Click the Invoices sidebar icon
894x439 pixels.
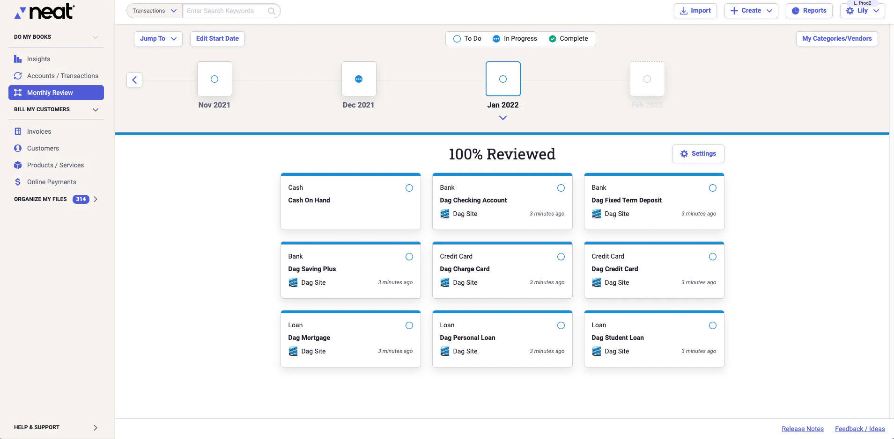click(18, 131)
